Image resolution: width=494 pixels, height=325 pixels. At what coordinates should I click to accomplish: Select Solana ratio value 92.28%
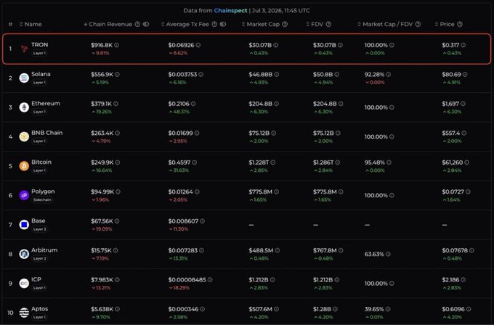click(x=374, y=75)
